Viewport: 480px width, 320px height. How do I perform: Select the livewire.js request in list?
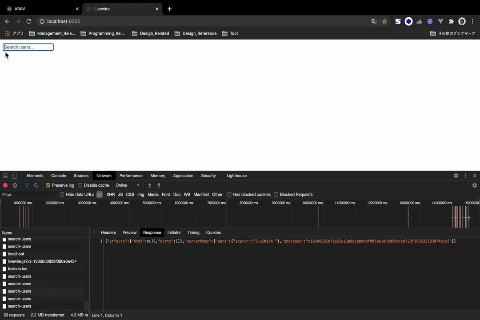[x=42, y=261]
